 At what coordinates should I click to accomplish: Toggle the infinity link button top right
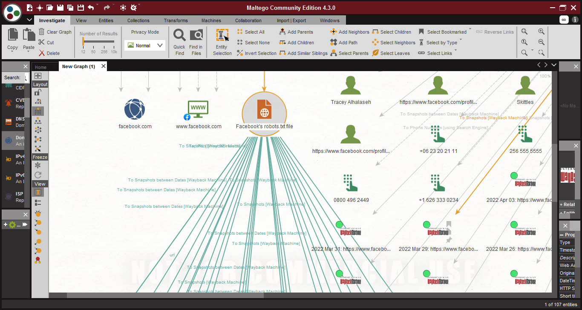pos(564,20)
